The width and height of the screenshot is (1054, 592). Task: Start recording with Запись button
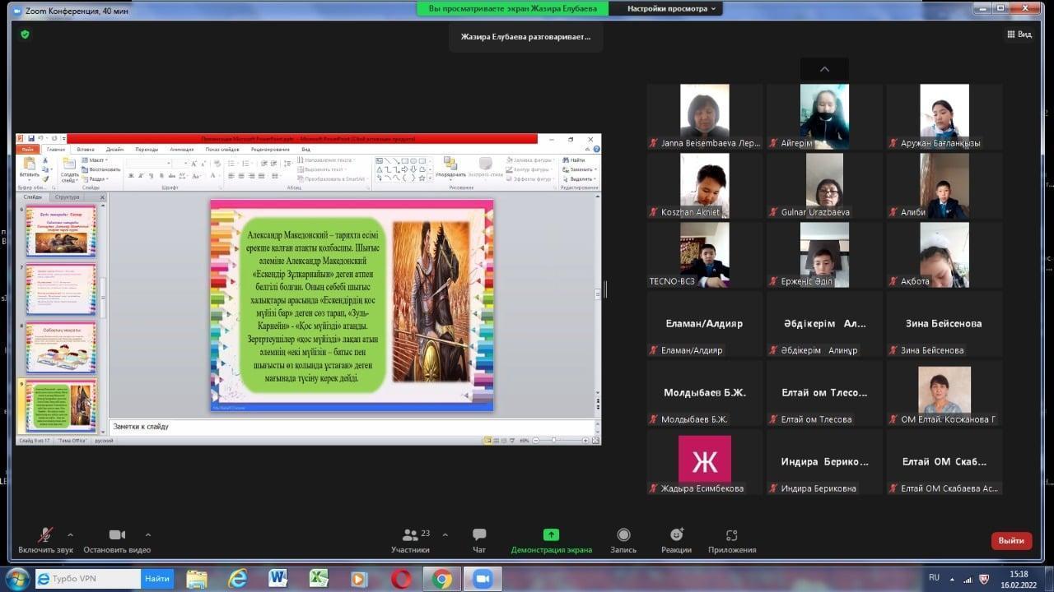tap(623, 540)
